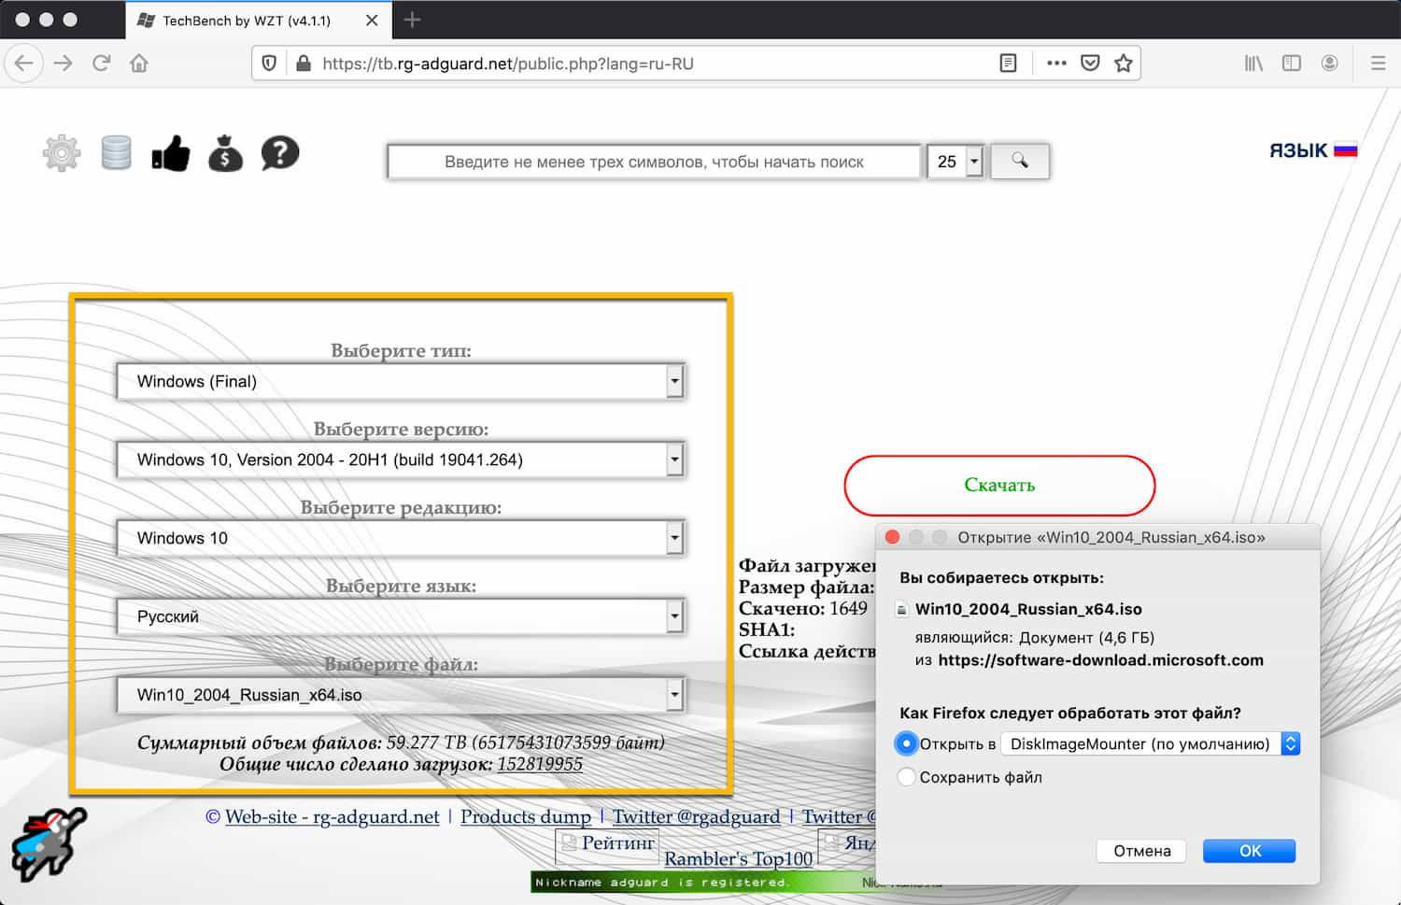
Task: Click the ninja mascot logo
Action: click(49, 844)
